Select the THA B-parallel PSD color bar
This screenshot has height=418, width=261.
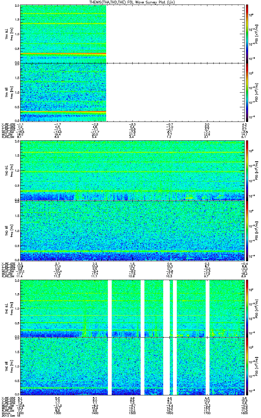247,92
